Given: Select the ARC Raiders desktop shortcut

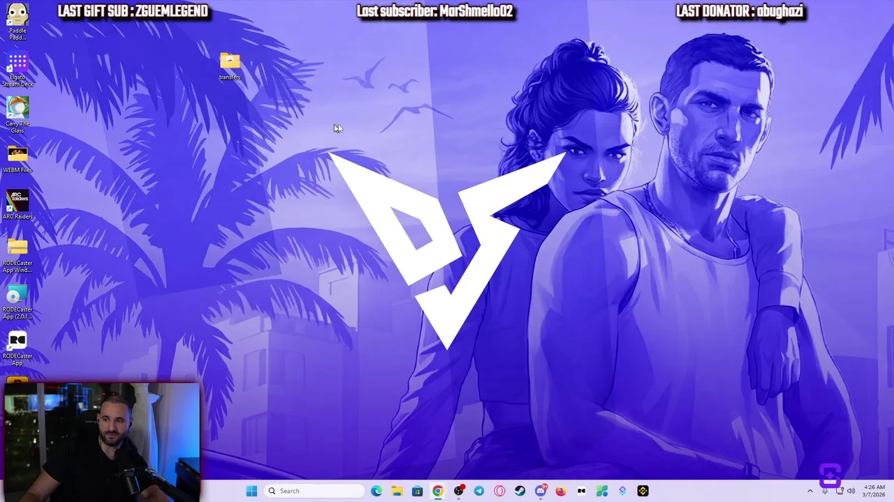Looking at the screenshot, I should point(17,205).
